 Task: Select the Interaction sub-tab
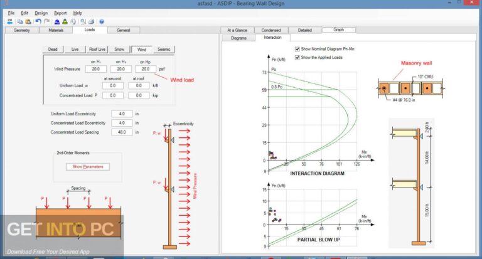[x=272, y=38]
